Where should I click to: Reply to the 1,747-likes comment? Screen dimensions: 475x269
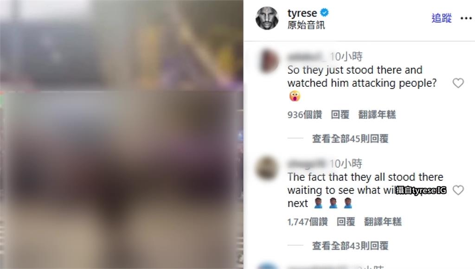point(346,222)
